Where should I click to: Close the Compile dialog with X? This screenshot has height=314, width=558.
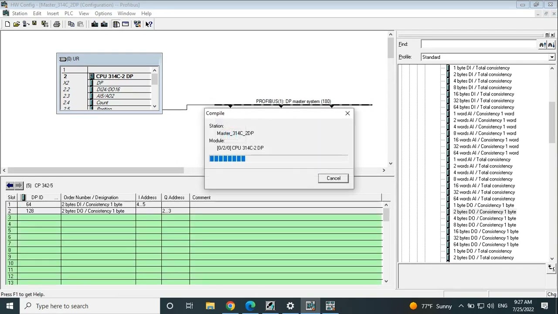coord(347,113)
